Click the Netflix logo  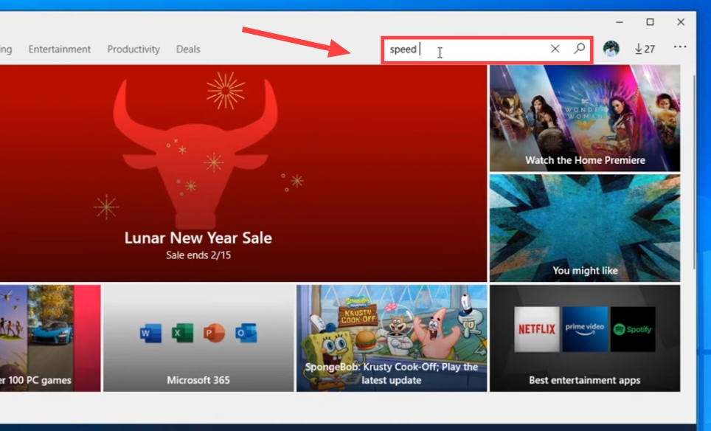coord(537,329)
